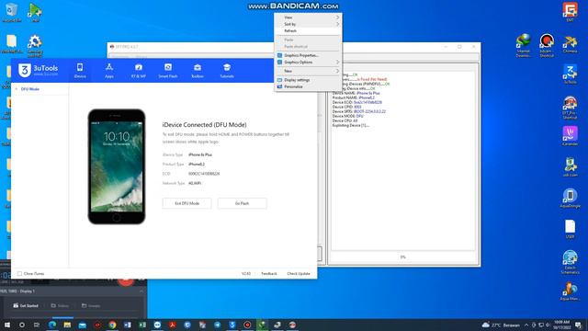This screenshot has width=588, height=331.
Task: Open AquaDongle desktop shortcut
Action: point(570,199)
